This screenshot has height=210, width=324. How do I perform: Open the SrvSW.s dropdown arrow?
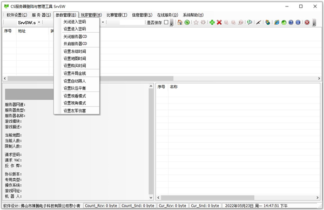39,22
